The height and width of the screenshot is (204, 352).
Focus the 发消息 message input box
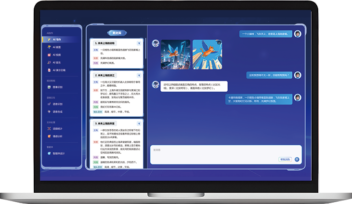pyautogui.click(x=226, y=154)
